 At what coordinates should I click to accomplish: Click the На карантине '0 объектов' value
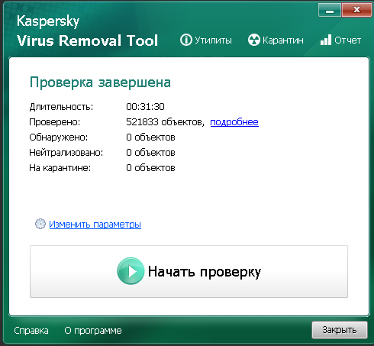coord(150,168)
